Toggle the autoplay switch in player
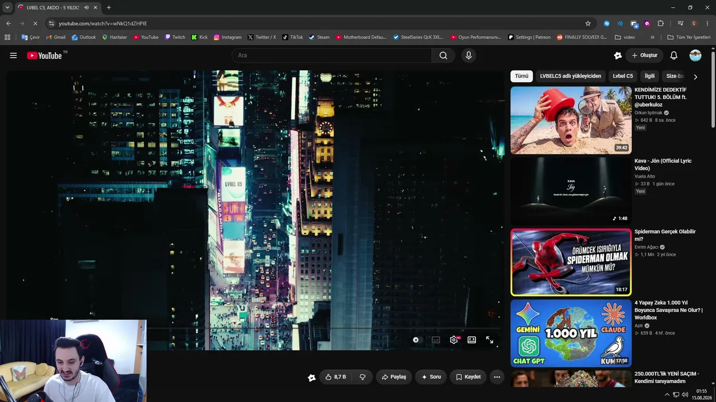 (x=416, y=339)
